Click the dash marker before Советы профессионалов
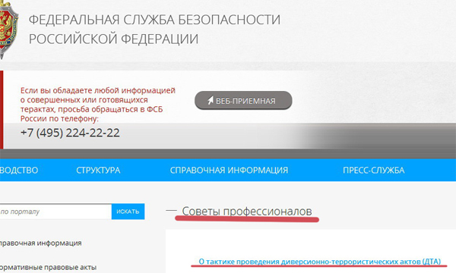456x273 pixels. coord(171,210)
